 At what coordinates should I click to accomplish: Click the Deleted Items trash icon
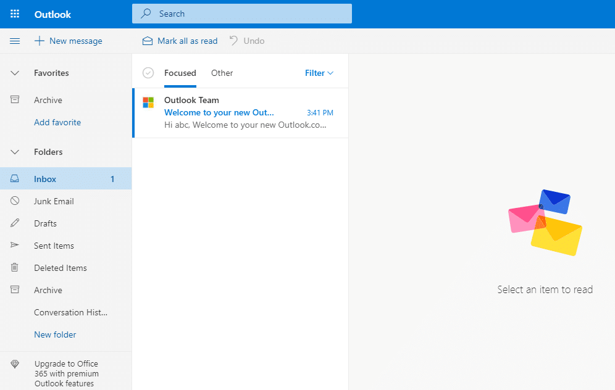pos(15,268)
